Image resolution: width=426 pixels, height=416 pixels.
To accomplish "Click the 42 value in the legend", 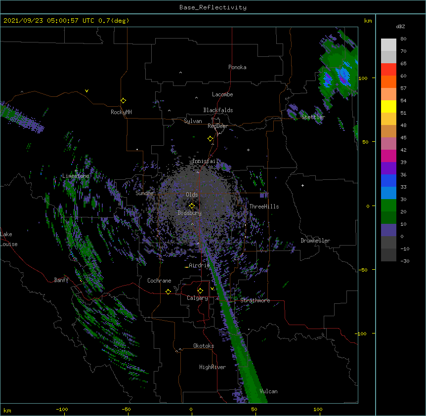I will point(403,150).
